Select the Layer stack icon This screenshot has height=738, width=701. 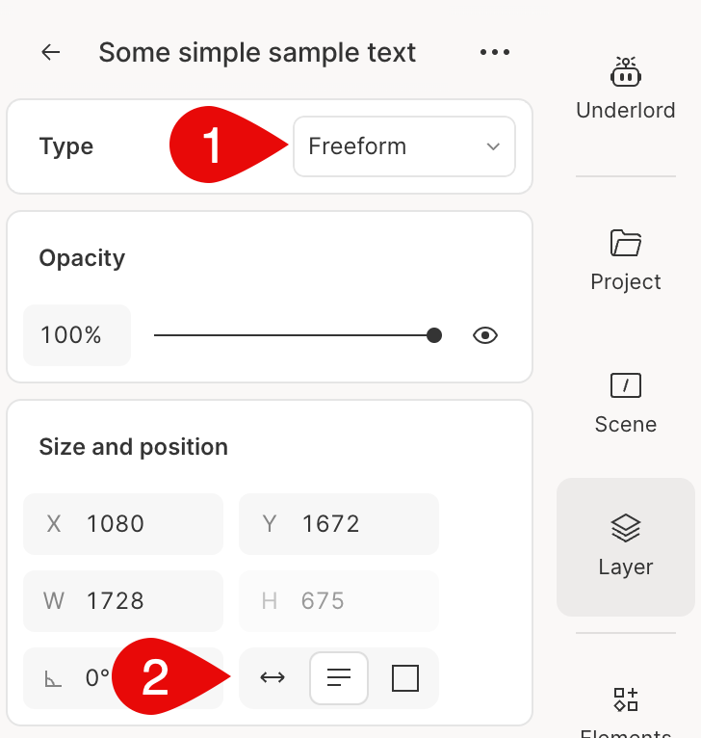tap(625, 528)
